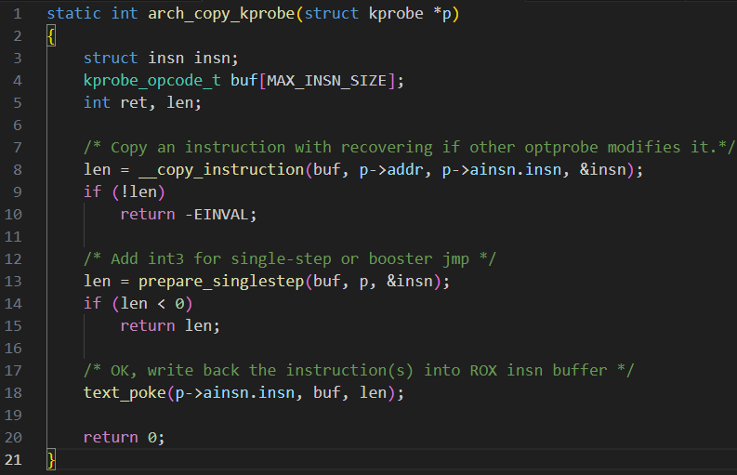This screenshot has height=475, width=737.
Task: Click line number 13 in the gutter
Action: (x=13, y=282)
